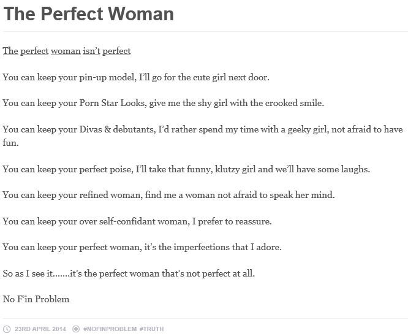Open the #NOFINPROBLEM tag link
Screen dimensions: 408x336
110,329
